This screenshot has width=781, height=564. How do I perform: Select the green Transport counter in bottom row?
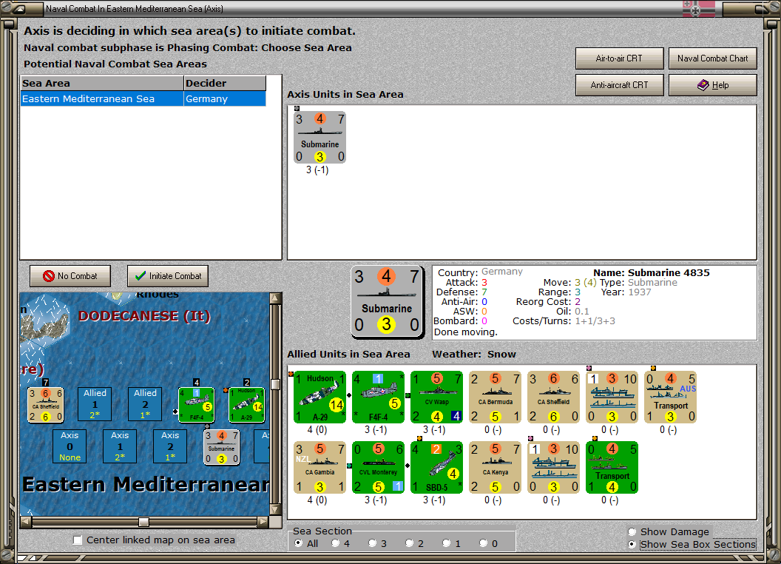[x=612, y=467]
